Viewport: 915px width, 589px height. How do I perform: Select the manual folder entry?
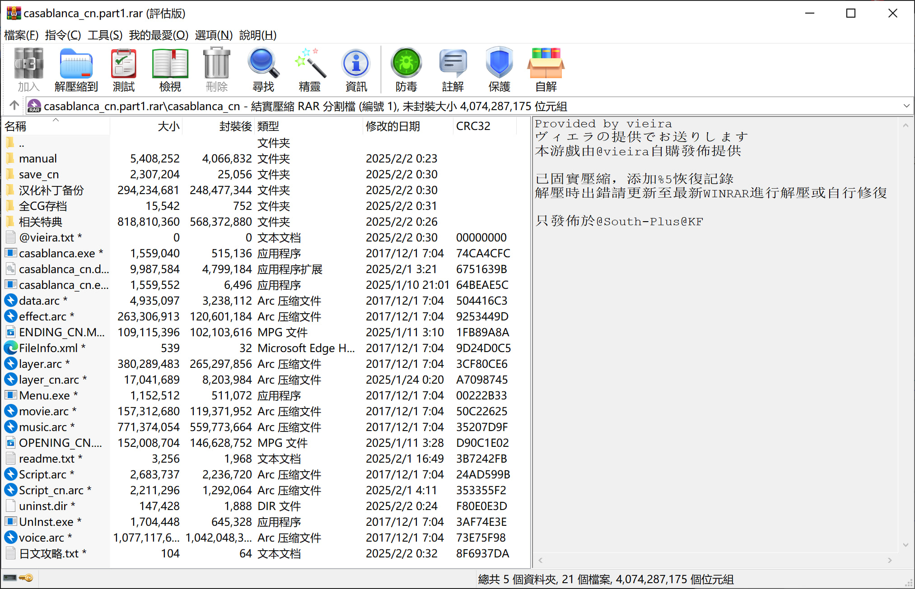(38, 159)
